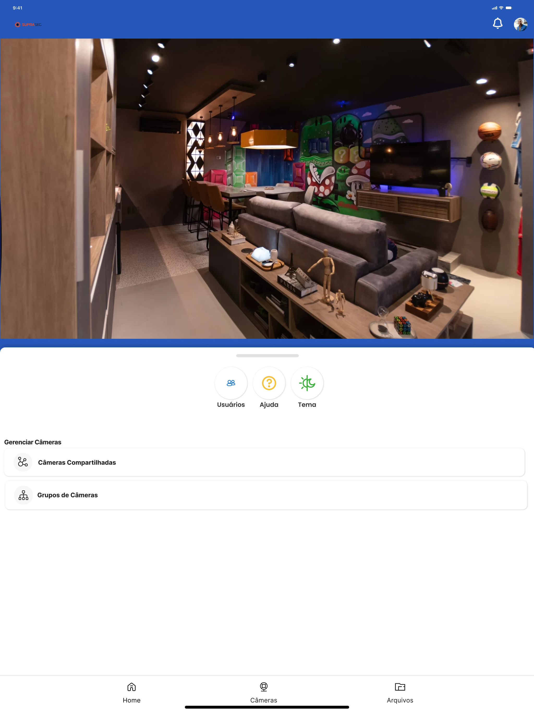Tap the cellular signal indicator
The height and width of the screenshot is (712, 534).
point(494,8)
